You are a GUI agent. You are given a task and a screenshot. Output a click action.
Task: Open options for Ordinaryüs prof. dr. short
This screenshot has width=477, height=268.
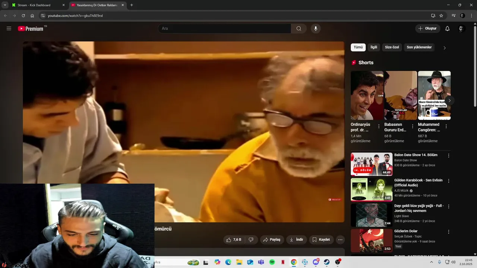click(379, 127)
